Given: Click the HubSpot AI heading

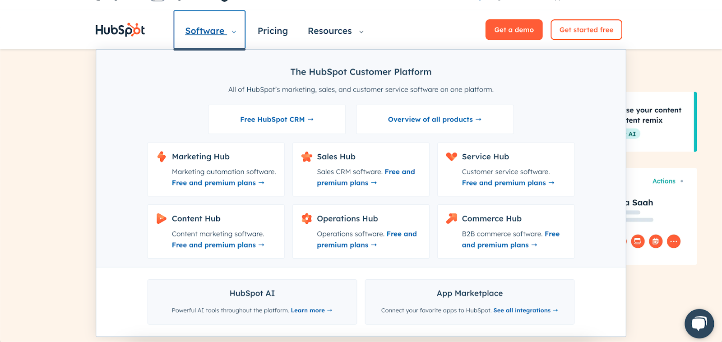Looking at the screenshot, I should coord(252,293).
